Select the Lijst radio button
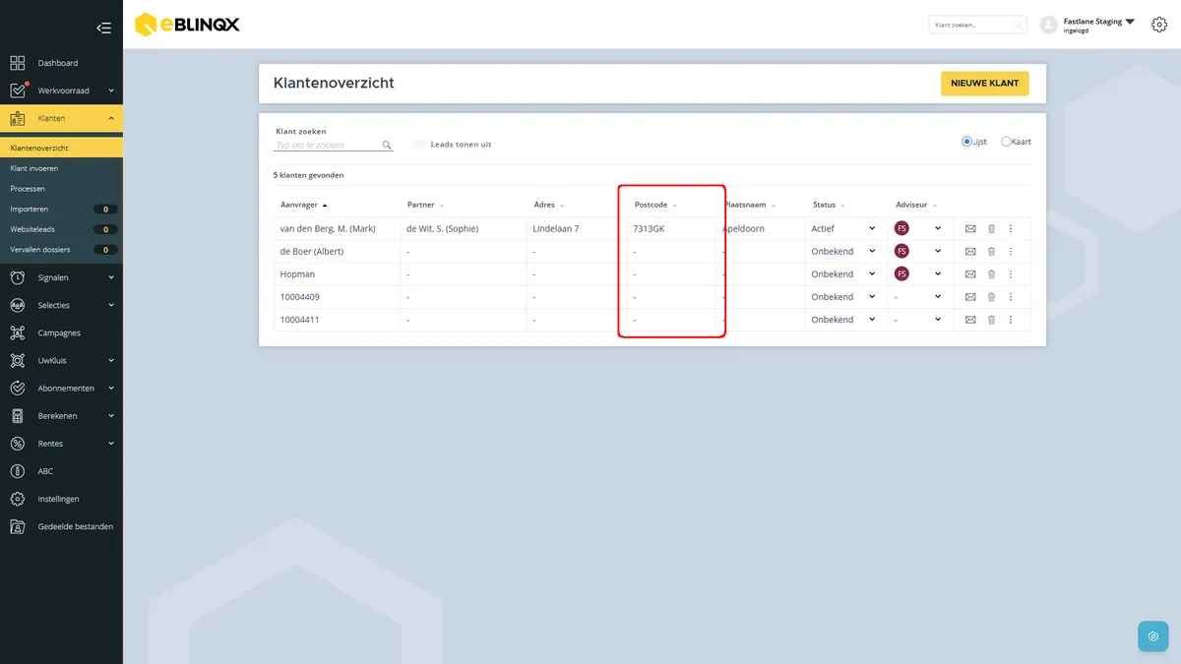Viewport: 1181px width, 664px height. point(966,142)
